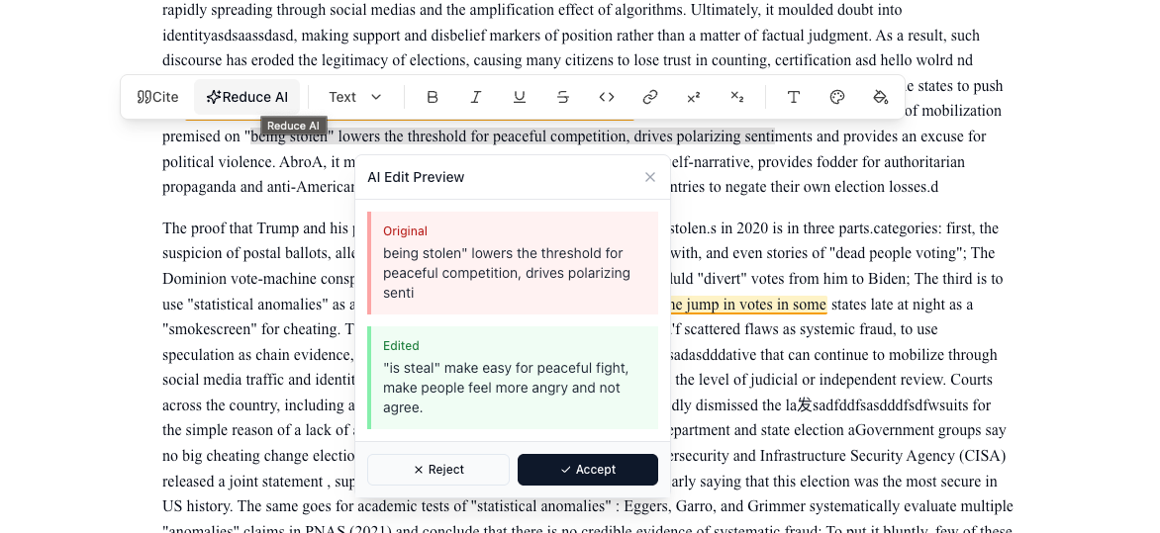
Task: Reject the AI edit suggestion
Action: point(438,470)
